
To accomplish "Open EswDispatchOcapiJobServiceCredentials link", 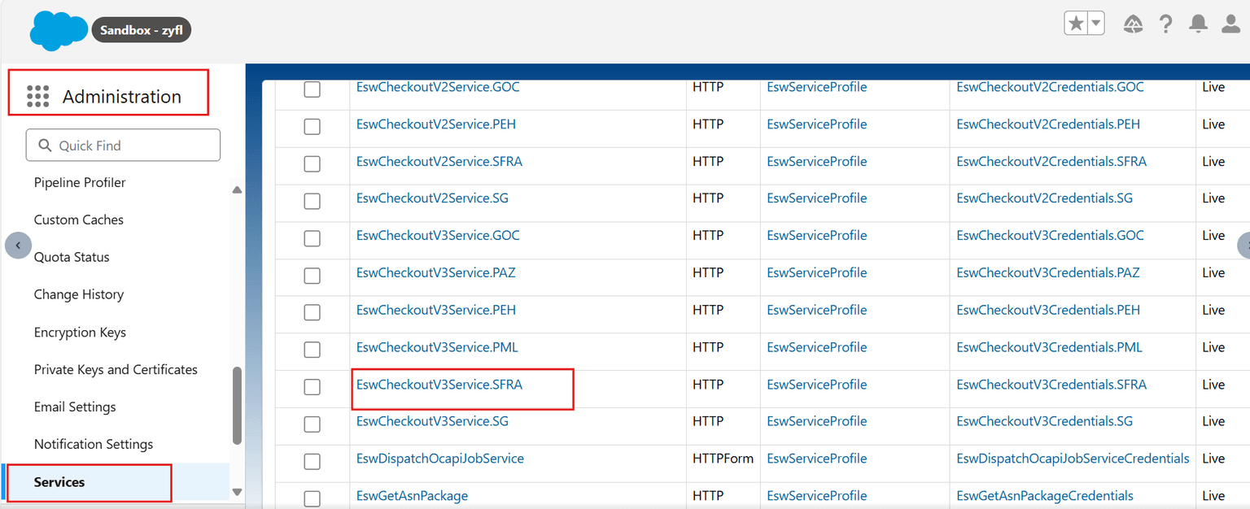I will [x=1073, y=459].
